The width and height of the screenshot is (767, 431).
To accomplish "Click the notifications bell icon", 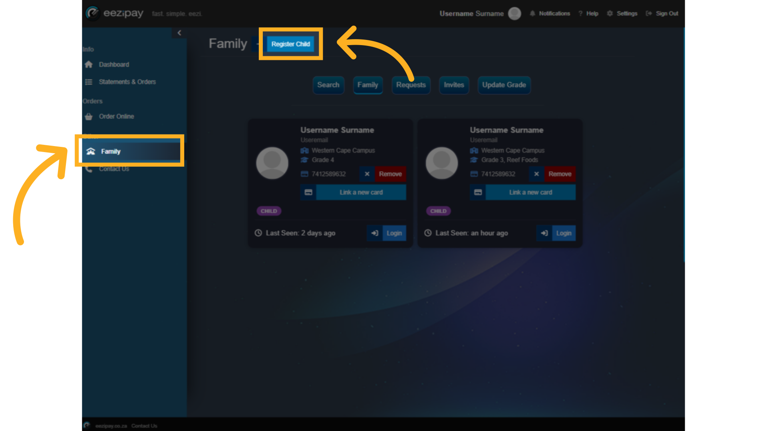I will 533,14.
